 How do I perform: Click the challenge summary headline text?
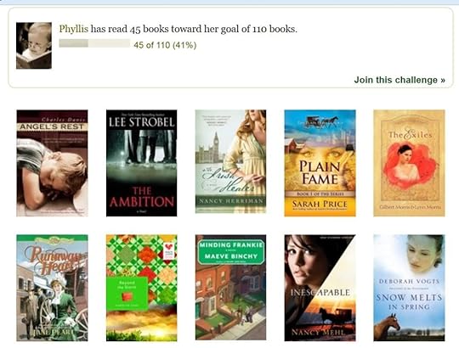[178, 29]
